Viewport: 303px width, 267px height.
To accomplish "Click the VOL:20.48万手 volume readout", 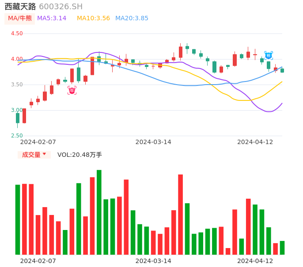I will point(80,155).
